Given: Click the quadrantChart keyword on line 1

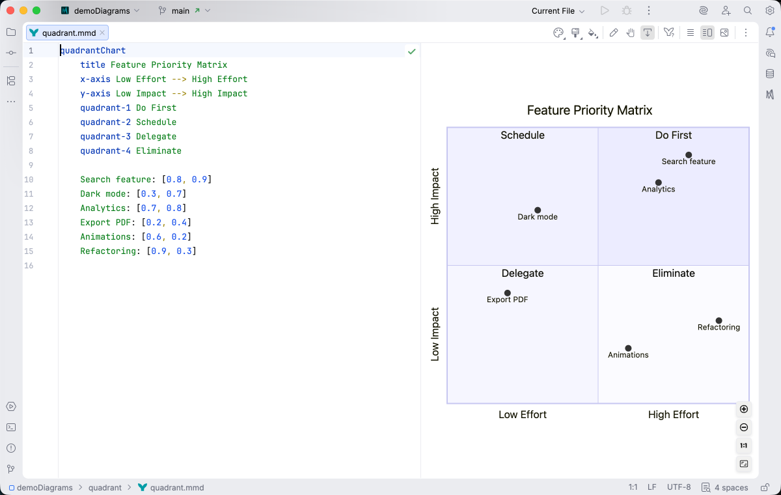Looking at the screenshot, I should tap(93, 50).
